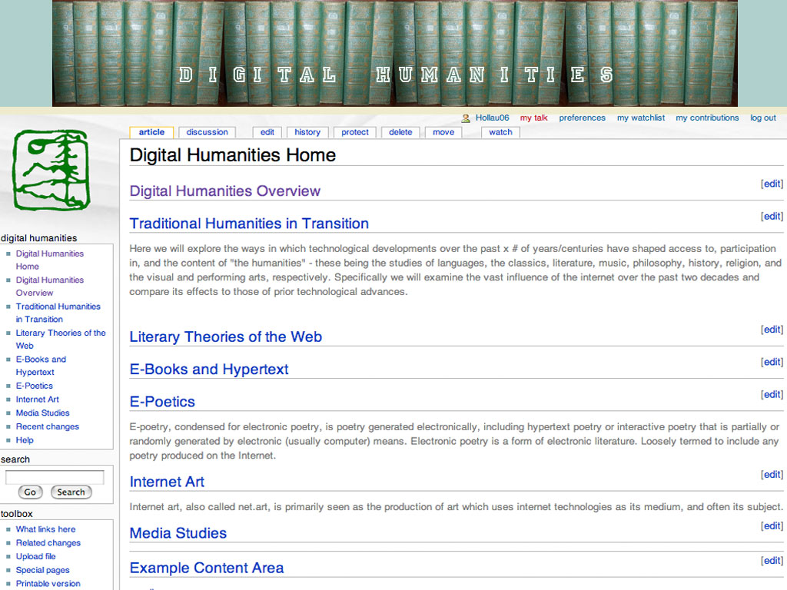This screenshot has width=787, height=590.
Task: Click the Digital Humanities banner image
Action: [x=394, y=53]
